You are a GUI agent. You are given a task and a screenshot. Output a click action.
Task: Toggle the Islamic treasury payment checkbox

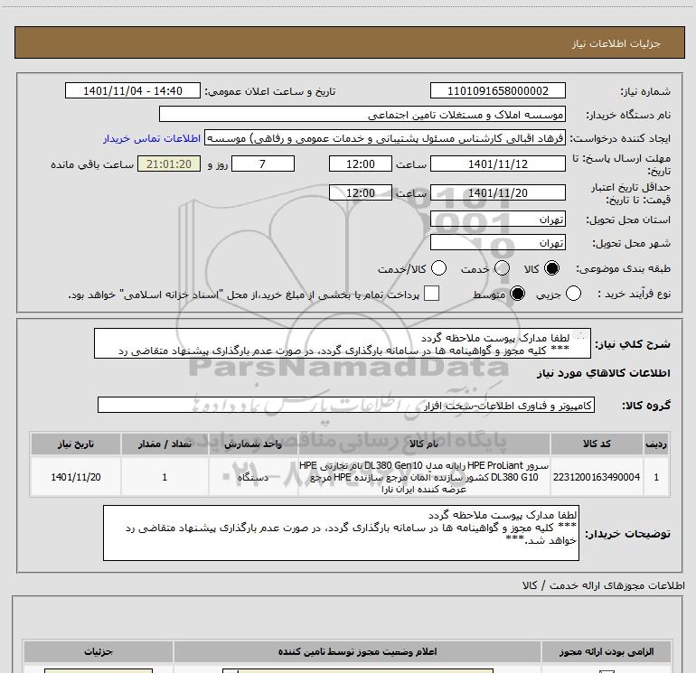click(x=431, y=294)
